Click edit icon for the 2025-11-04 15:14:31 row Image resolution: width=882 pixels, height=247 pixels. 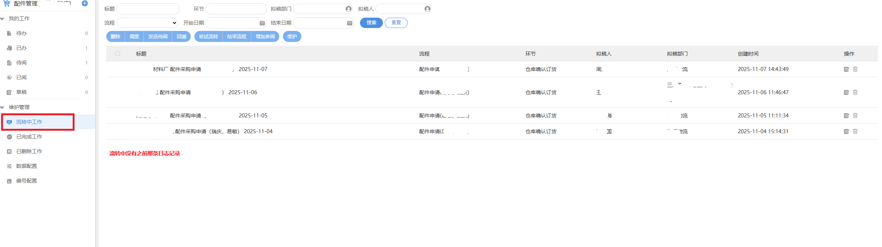(x=846, y=131)
